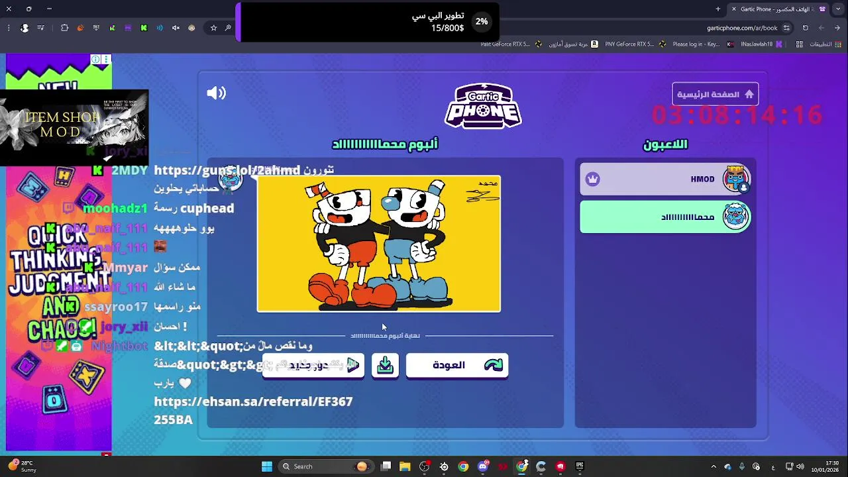Open the site info tune icon in the address bar
Image resolution: width=848 pixels, height=477 pixels.
(786, 28)
